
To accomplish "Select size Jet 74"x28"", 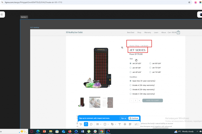I will pyautogui.click(x=150, y=72).
